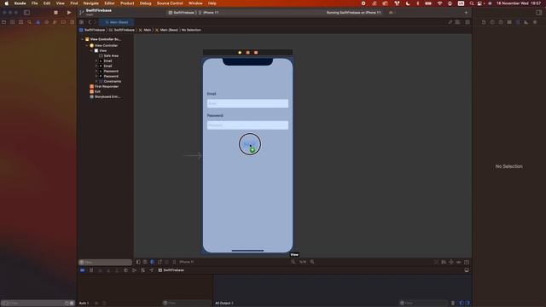Click the iPhone 11 device label under canvas

click(x=187, y=262)
